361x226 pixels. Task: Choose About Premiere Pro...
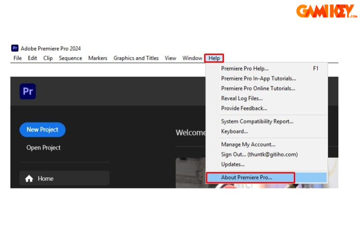(266, 177)
